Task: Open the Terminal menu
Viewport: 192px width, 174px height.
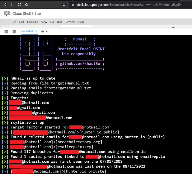Action: pos(70,22)
